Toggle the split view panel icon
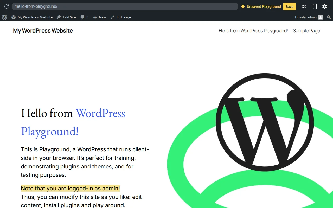 click(x=314, y=6)
